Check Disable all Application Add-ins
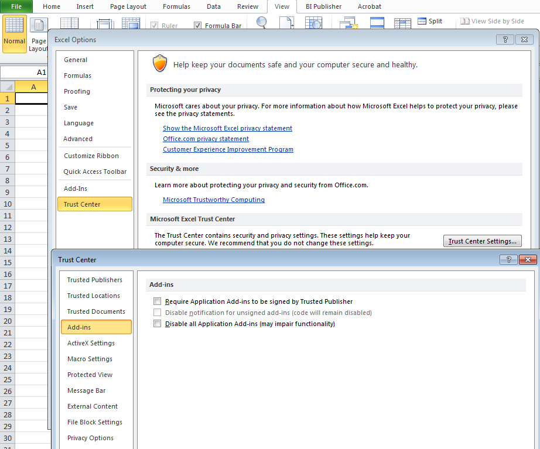Screen dimensions: 540x449 158,323
